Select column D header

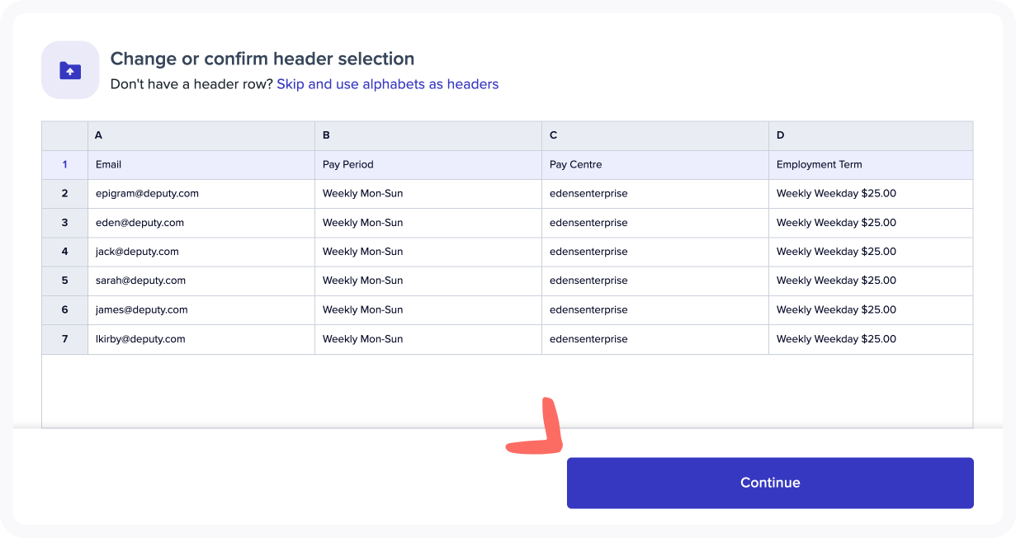(x=870, y=135)
